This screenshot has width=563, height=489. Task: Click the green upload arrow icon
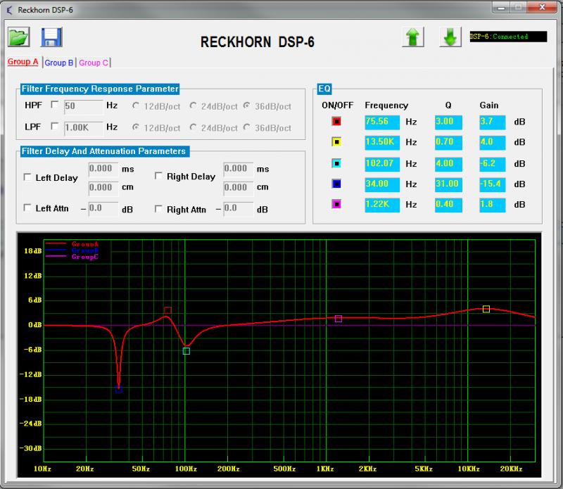(x=414, y=37)
